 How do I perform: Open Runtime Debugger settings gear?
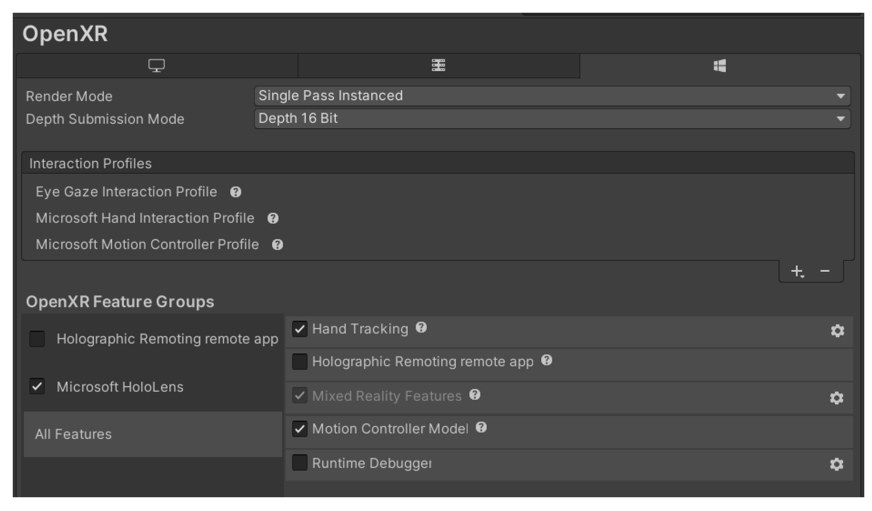click(837, 464)
